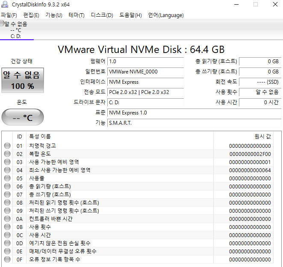Close the CrystalDiskInfo window
The width and height of the screenshot is (283, 267).
pyautogui.click(x=275, y=4)
